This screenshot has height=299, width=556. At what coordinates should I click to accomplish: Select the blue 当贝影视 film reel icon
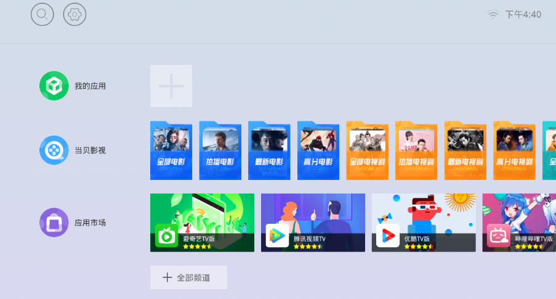(x=54, y=150)
